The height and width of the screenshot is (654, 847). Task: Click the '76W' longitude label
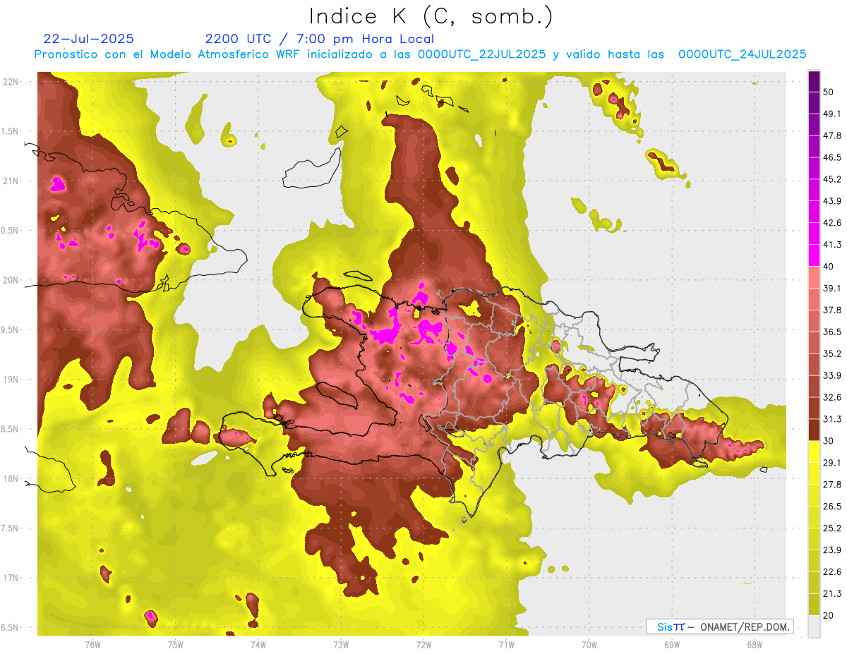[92, 645]
